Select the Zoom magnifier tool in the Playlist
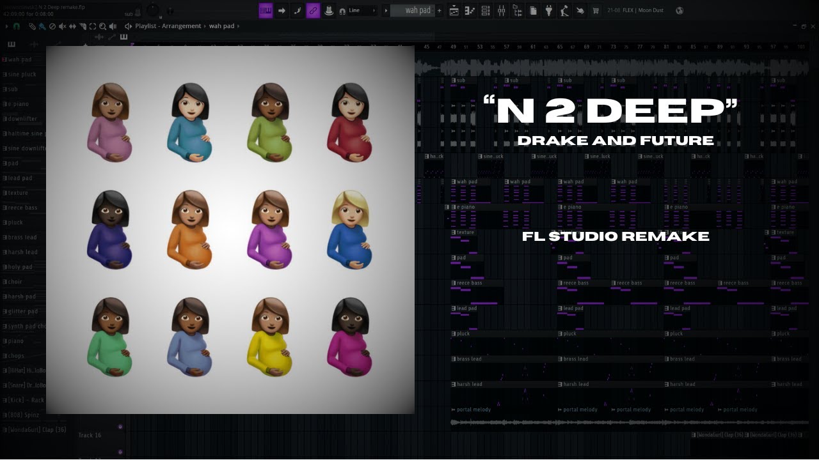The height and width of the screenshot is (460, 819). [103, 26]
